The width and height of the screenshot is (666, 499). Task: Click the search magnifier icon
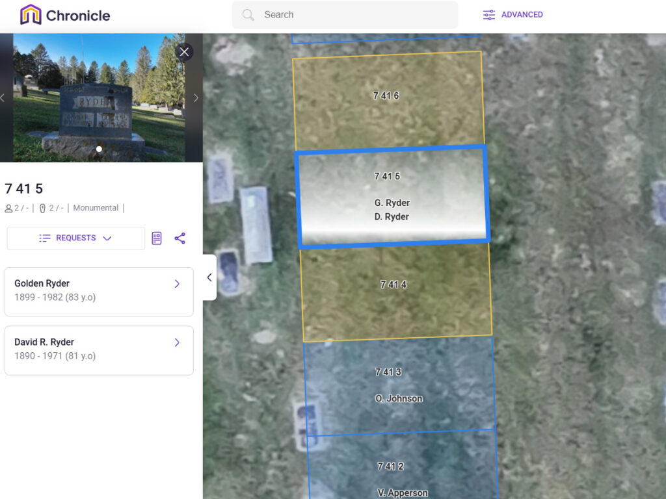248,14
